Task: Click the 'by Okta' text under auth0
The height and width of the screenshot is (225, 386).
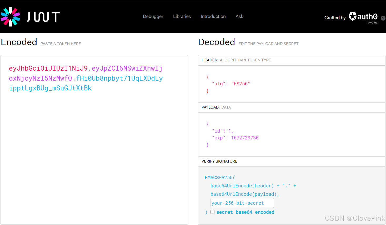Action: point(373,23)
